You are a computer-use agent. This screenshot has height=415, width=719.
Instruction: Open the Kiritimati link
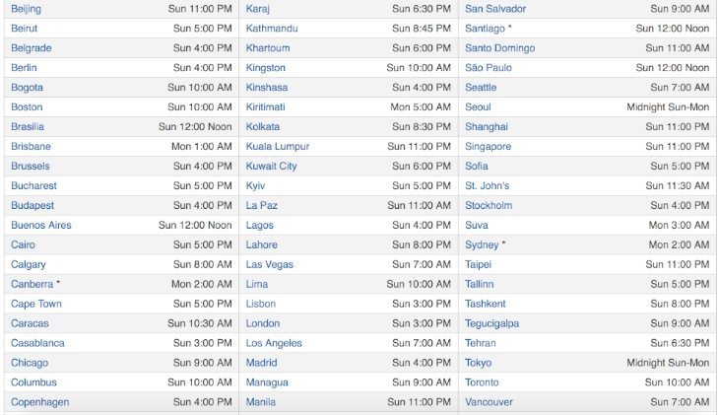(x=265, y=107)
